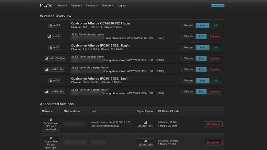
Task: Remove the PiLynk network on radio0
Action: tap(215, 37)
